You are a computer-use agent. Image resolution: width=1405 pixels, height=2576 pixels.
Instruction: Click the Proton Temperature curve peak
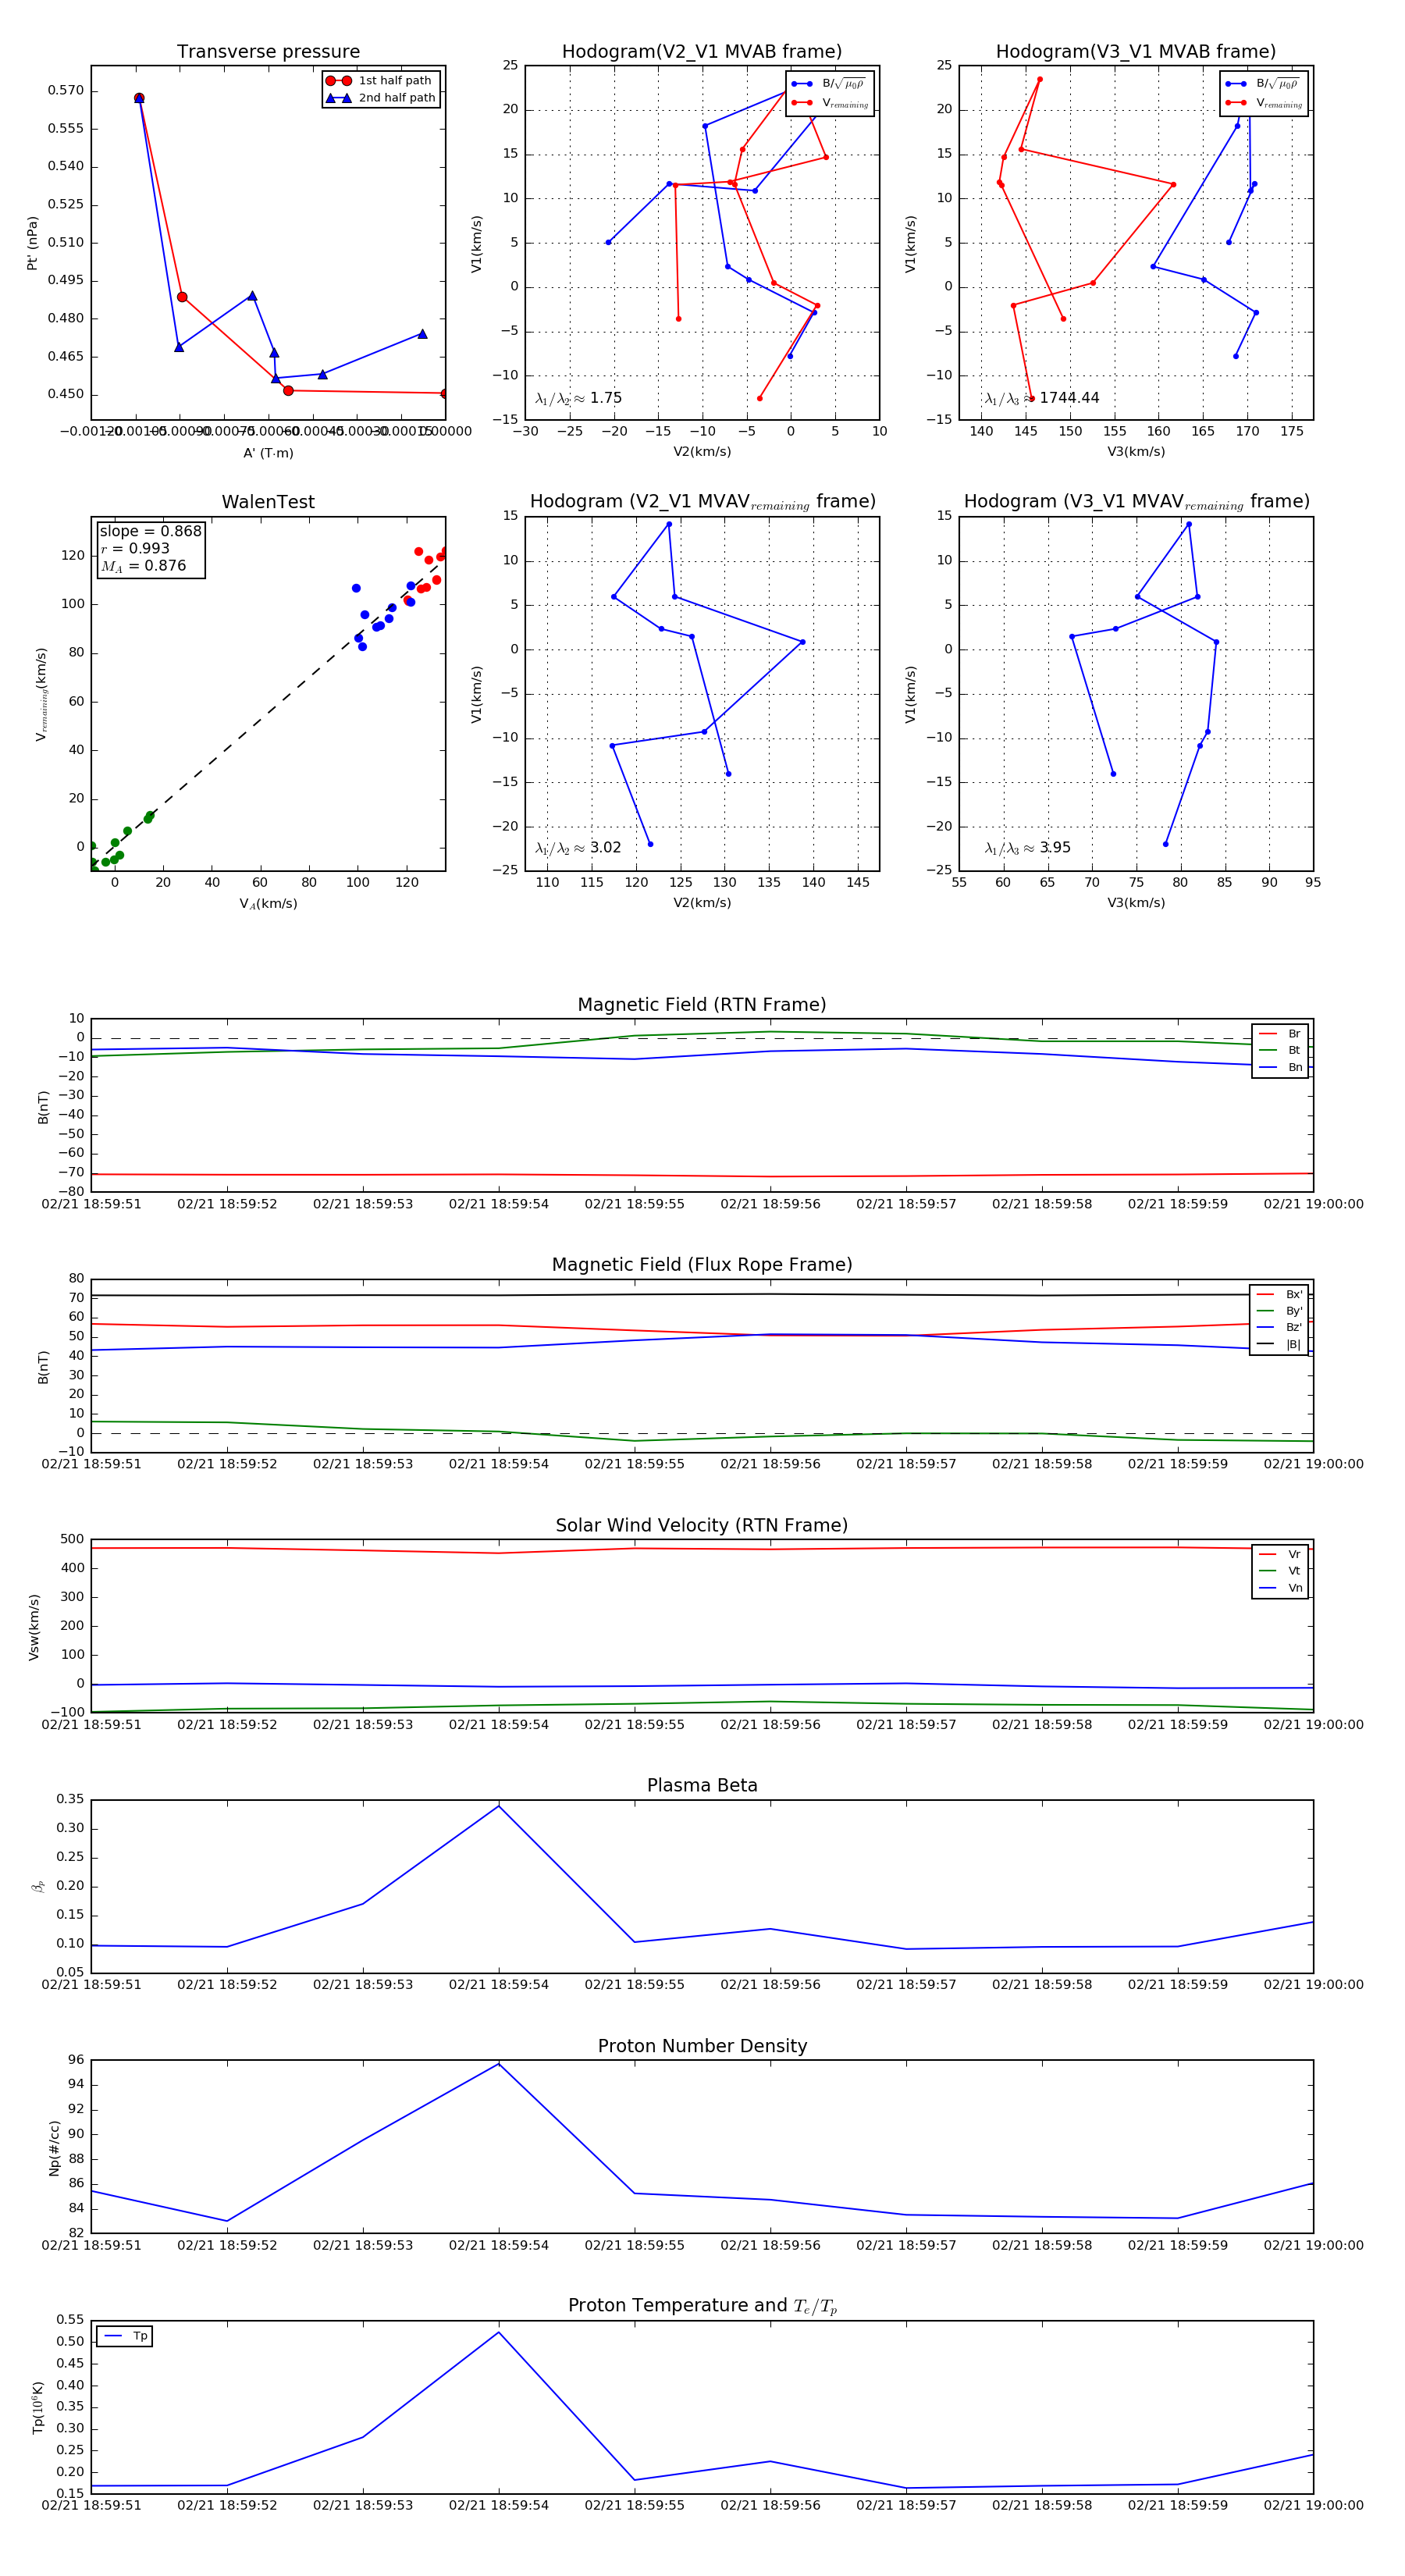(x=499, y=2333)
